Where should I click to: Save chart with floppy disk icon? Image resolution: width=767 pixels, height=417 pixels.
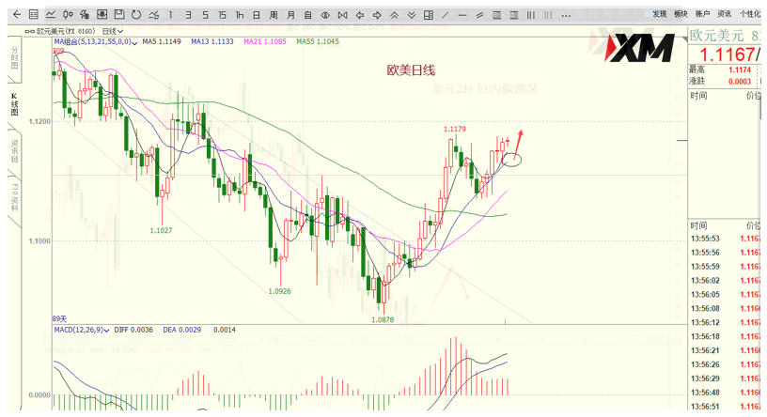(x=118, y=15)
